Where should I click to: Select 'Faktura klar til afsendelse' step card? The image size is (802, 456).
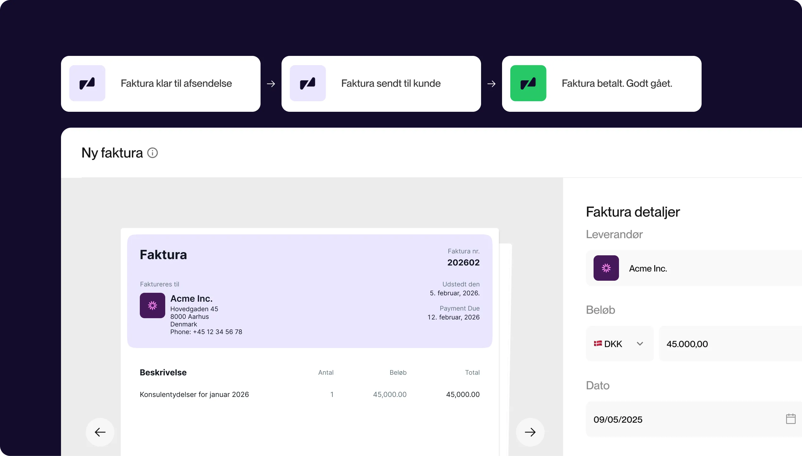[176, 84]
